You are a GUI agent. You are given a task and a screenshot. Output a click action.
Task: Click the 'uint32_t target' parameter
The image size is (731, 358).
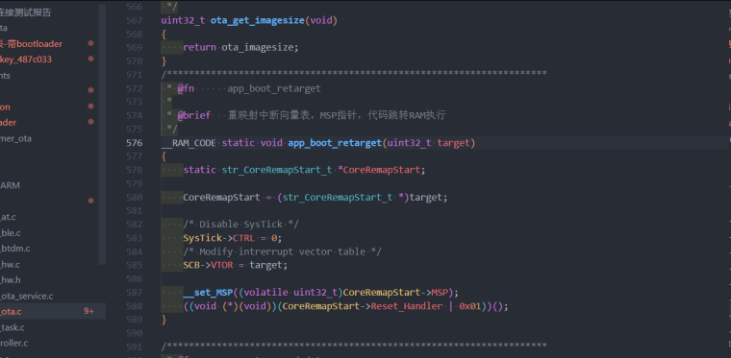click(428, 143)
